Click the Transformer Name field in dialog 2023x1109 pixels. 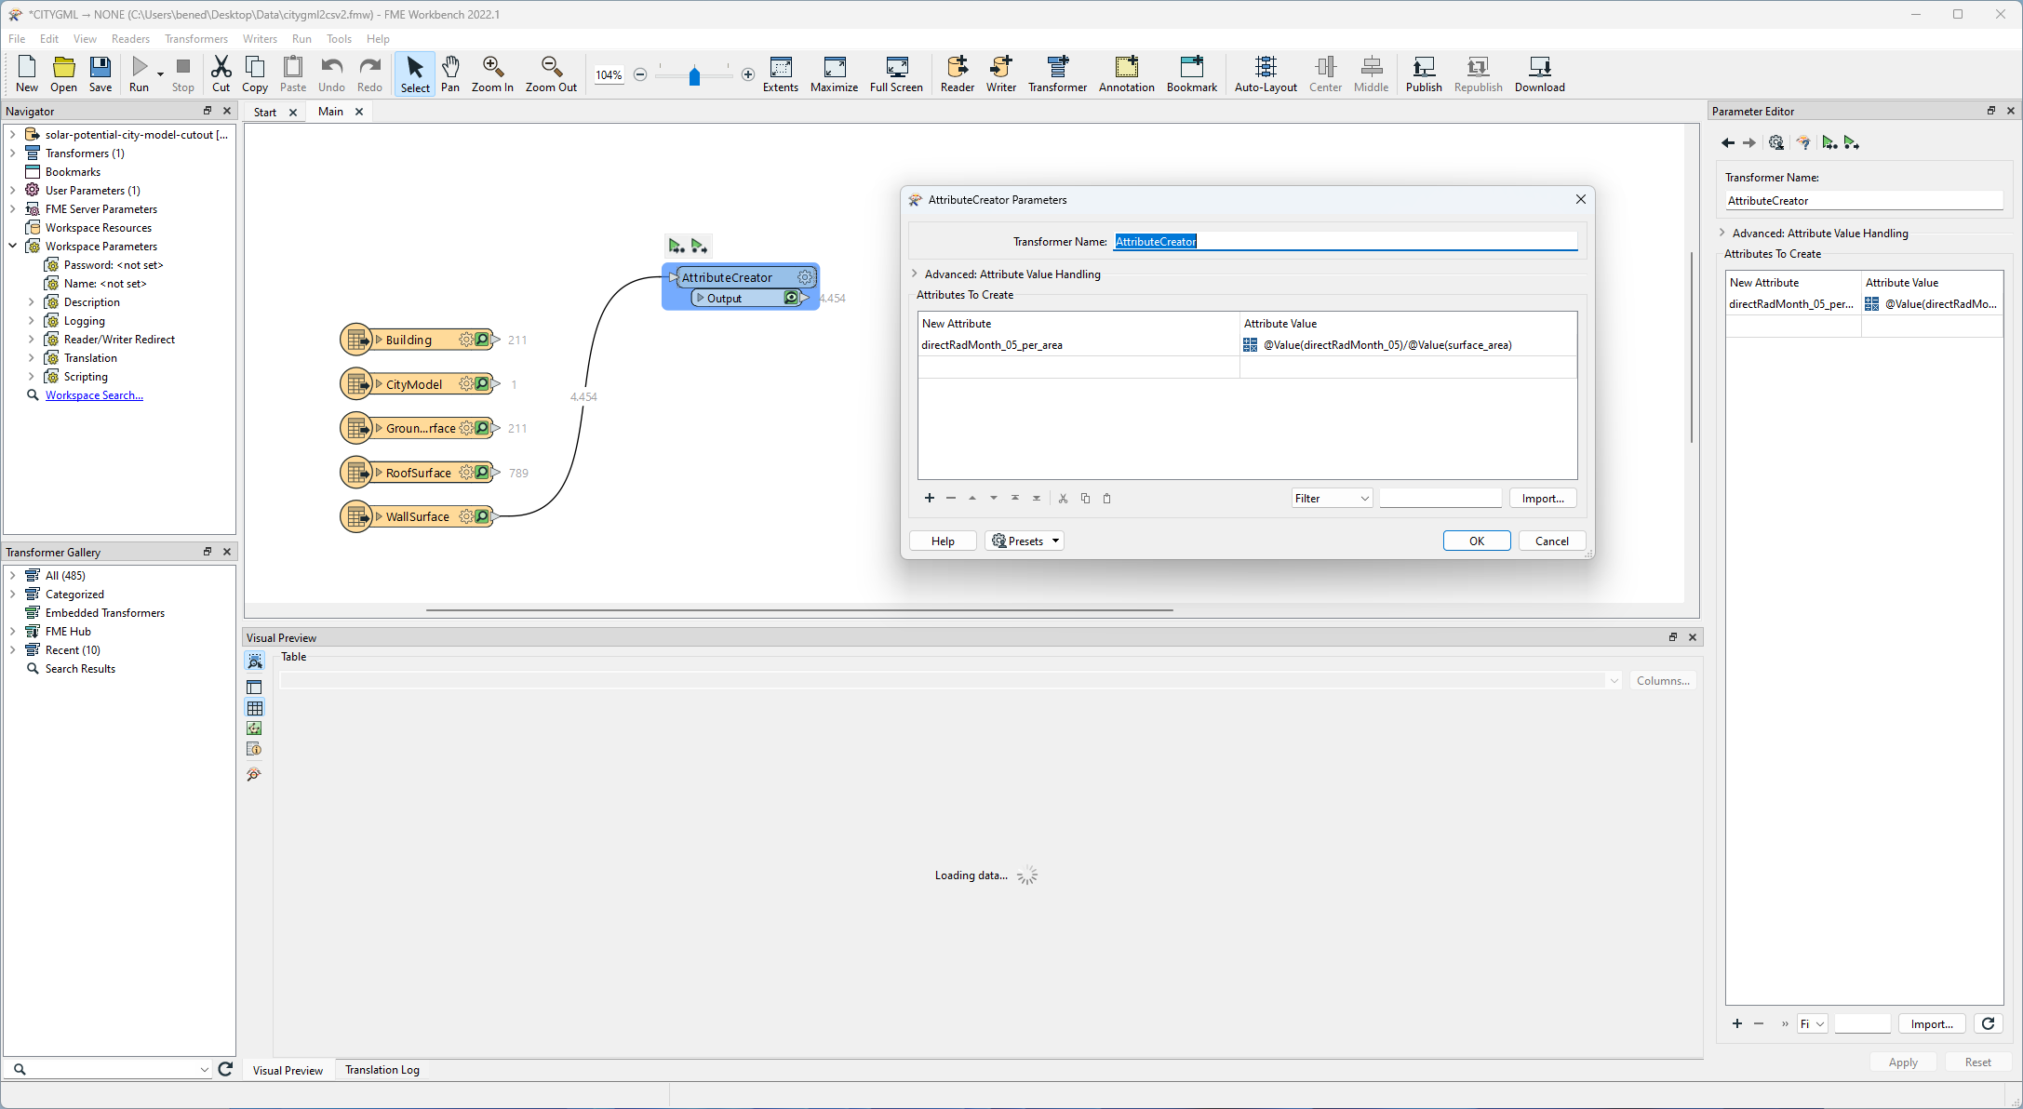click(1346, 242)
